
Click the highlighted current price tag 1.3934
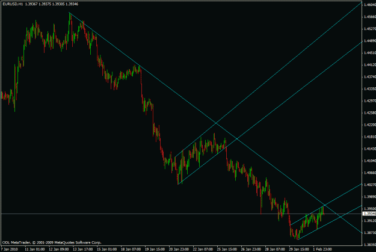pos(369,214)
